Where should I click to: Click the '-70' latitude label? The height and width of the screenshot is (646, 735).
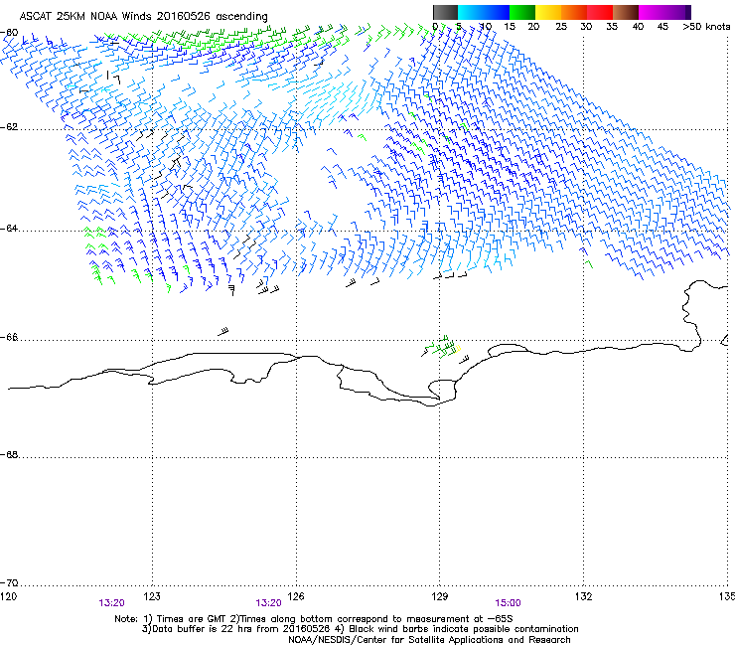coord(9,582)
